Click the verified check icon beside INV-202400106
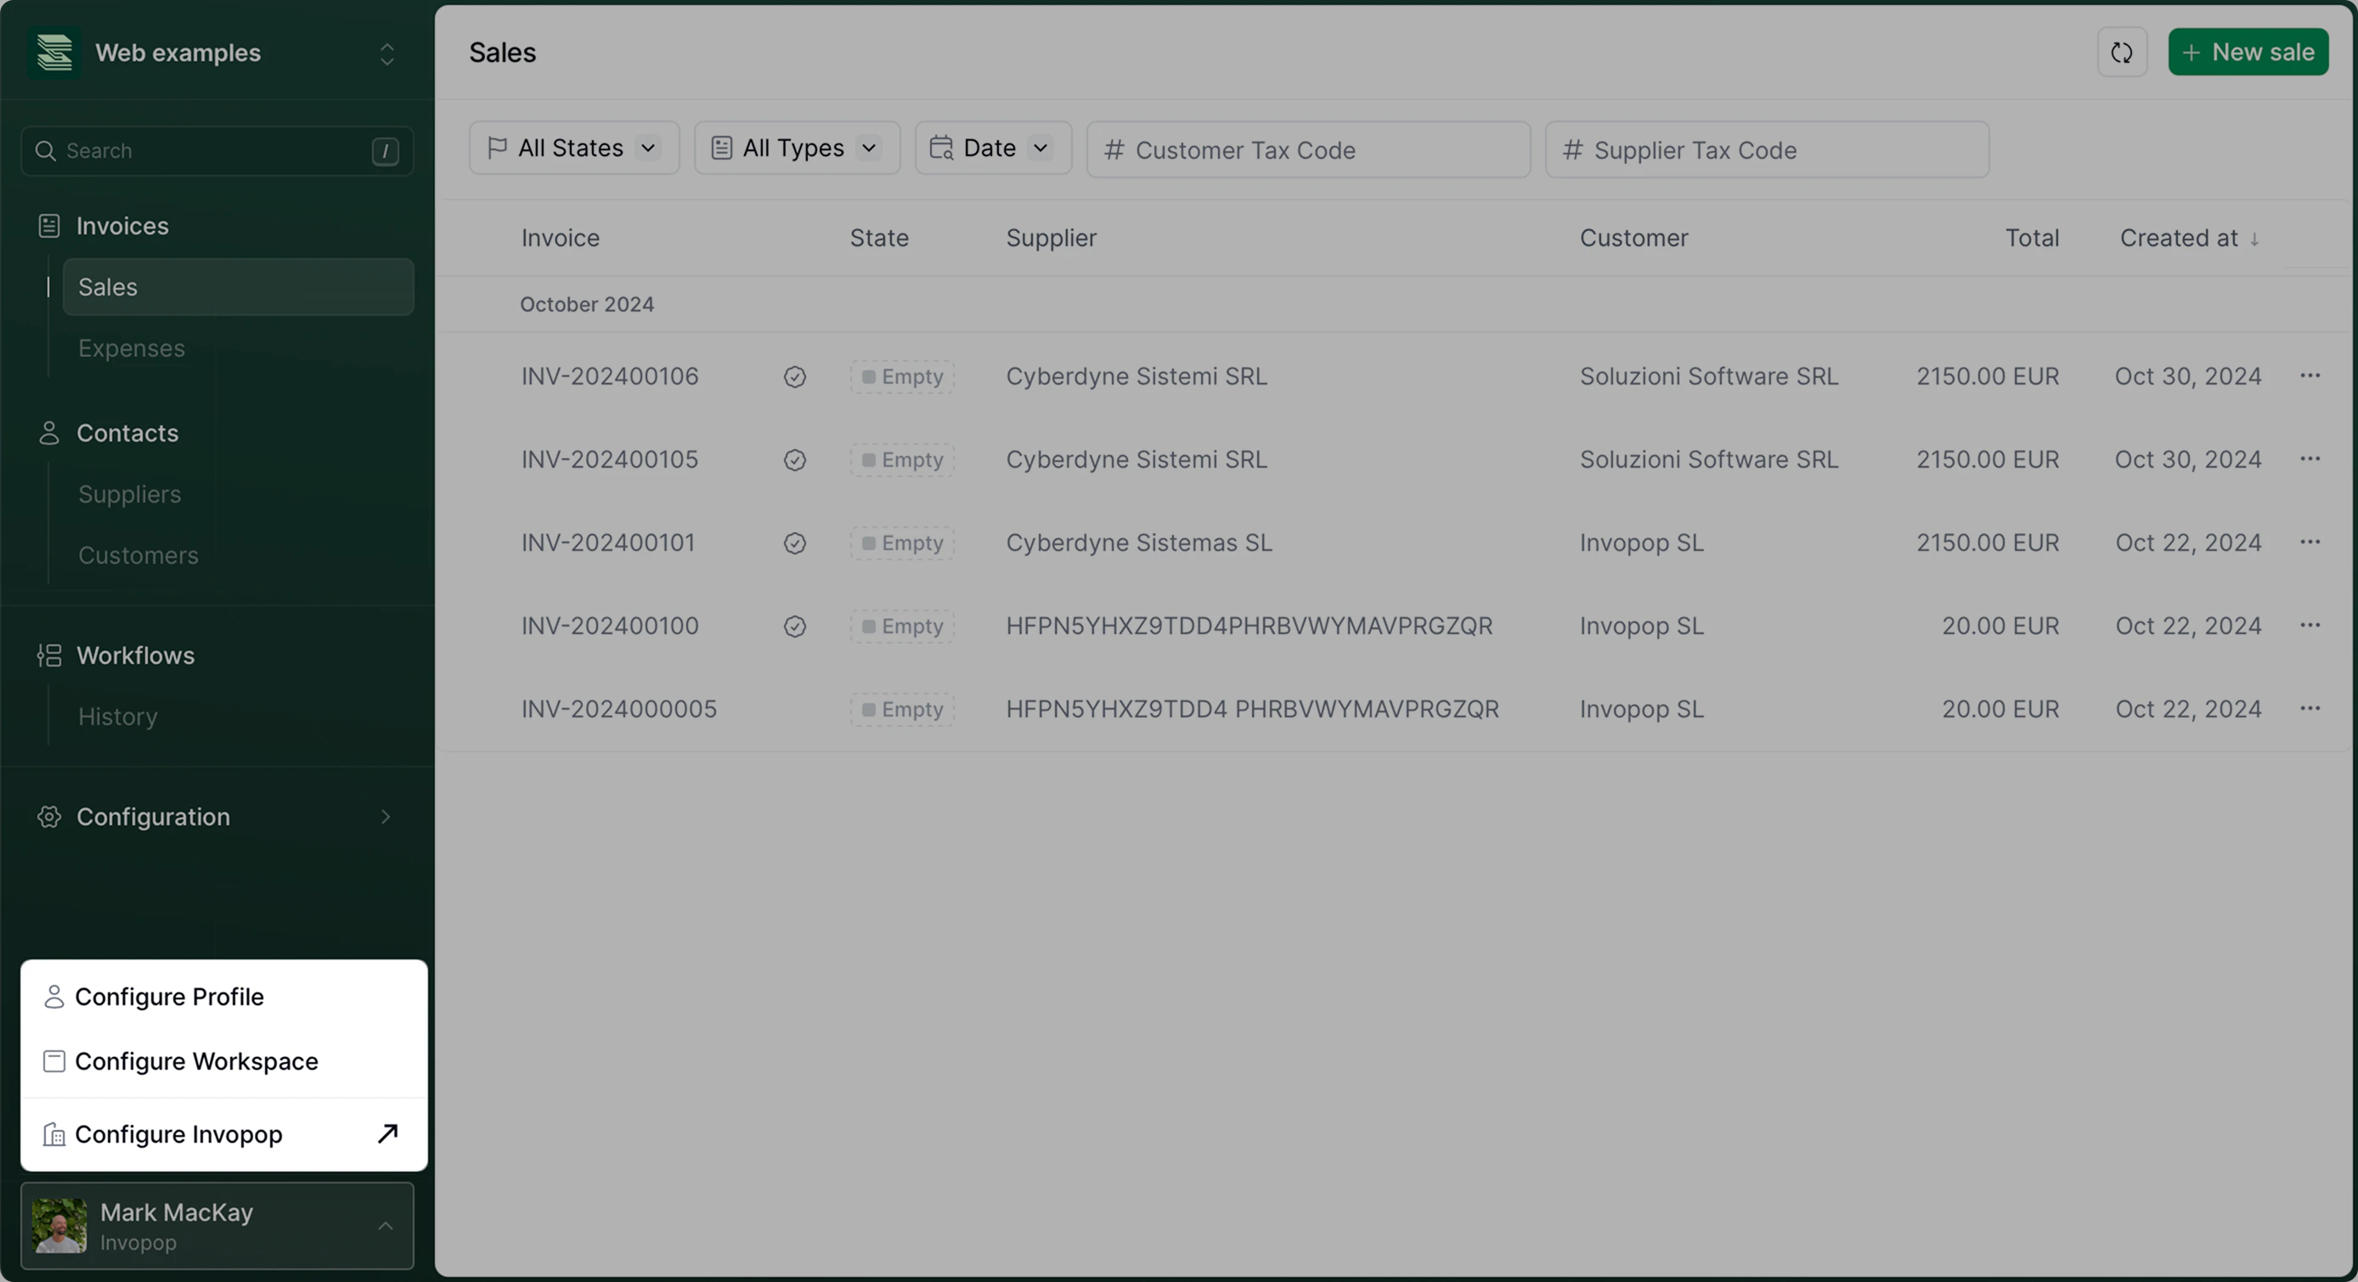 (x=793, y=376)
